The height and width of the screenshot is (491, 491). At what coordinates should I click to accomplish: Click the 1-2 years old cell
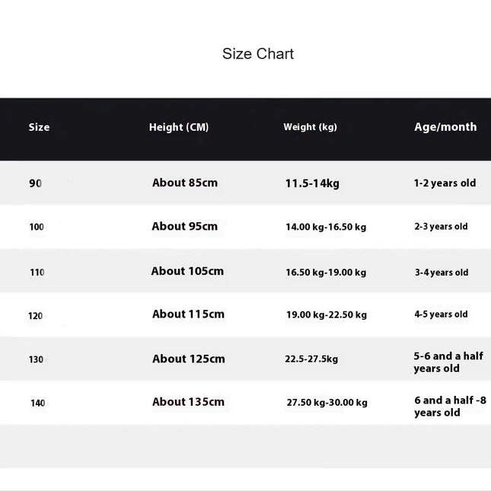tap(445, 183)
